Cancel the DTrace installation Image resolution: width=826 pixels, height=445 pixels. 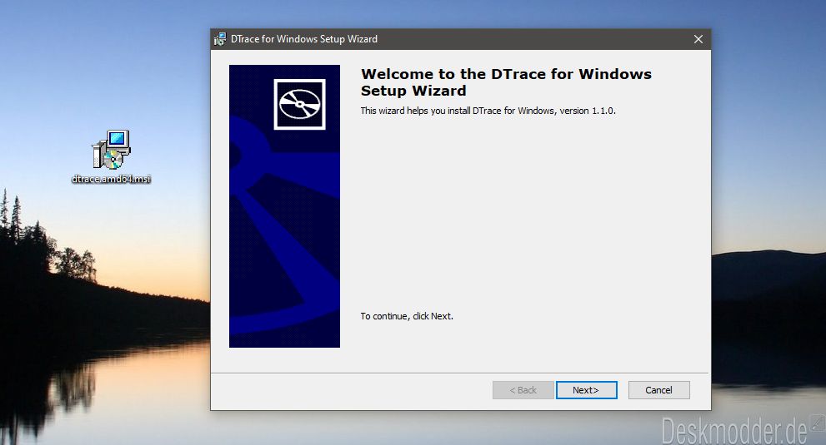[658, 390]
